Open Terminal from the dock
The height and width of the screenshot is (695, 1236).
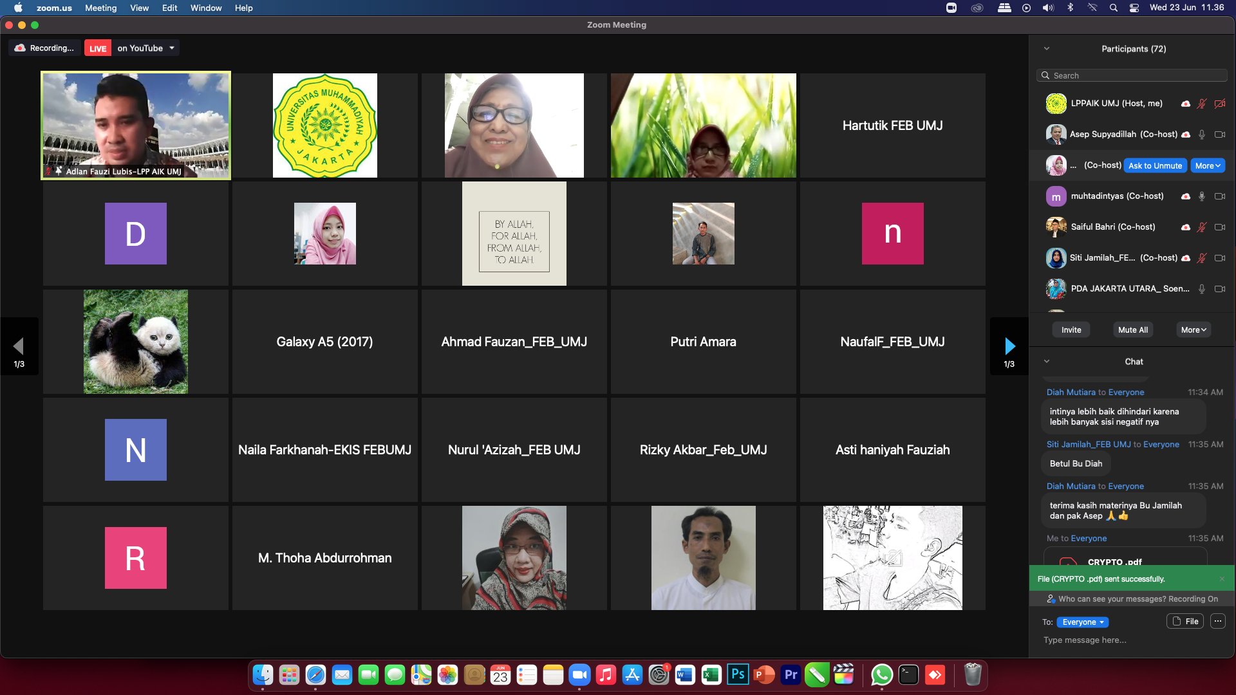pos(908,674)
